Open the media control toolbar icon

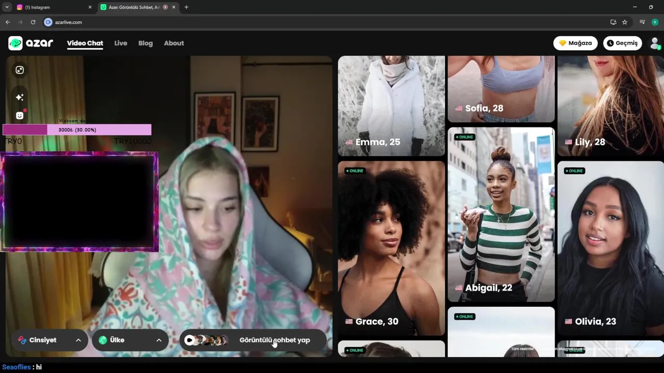[642, 22]
